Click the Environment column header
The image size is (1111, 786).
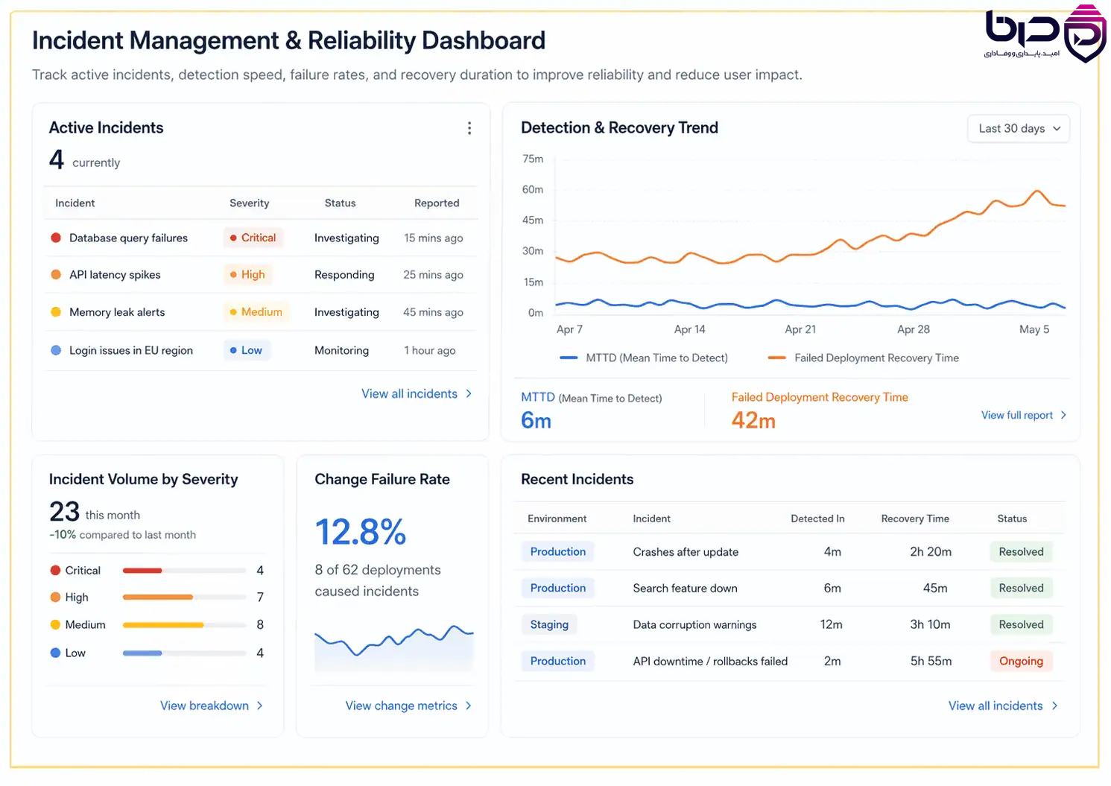click(x=557, y=519)
